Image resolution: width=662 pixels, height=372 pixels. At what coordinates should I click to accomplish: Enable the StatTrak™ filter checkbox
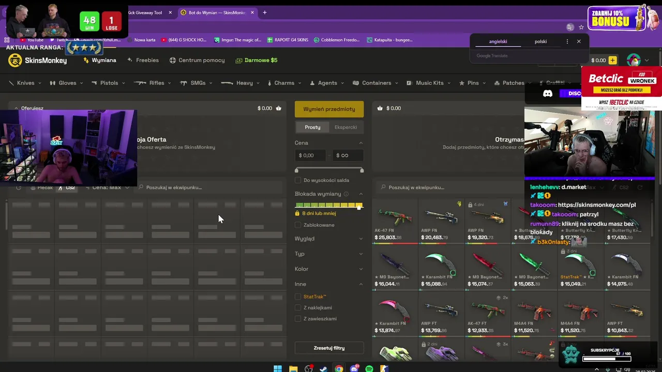[x=298, y=297]
